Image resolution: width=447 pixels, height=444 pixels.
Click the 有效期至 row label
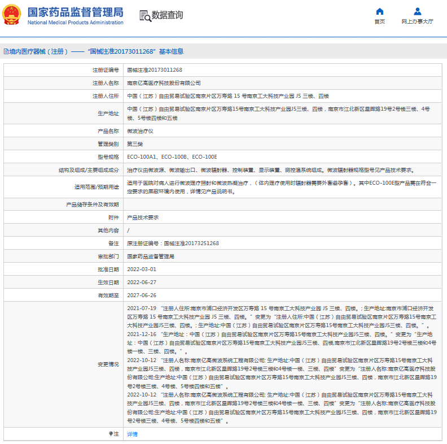108,295
